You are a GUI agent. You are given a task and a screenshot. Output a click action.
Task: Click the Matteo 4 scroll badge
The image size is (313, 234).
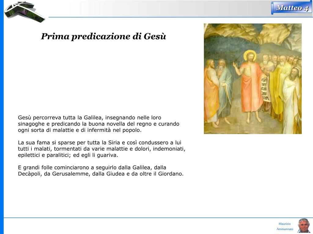pyautogui.click(x=292, y=8)
